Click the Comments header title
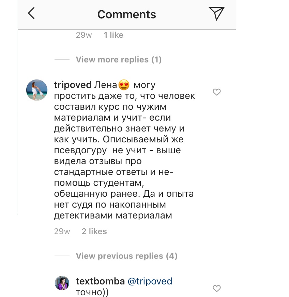The width and height of the screenshot is (289, 297). (x=126, y=14)
